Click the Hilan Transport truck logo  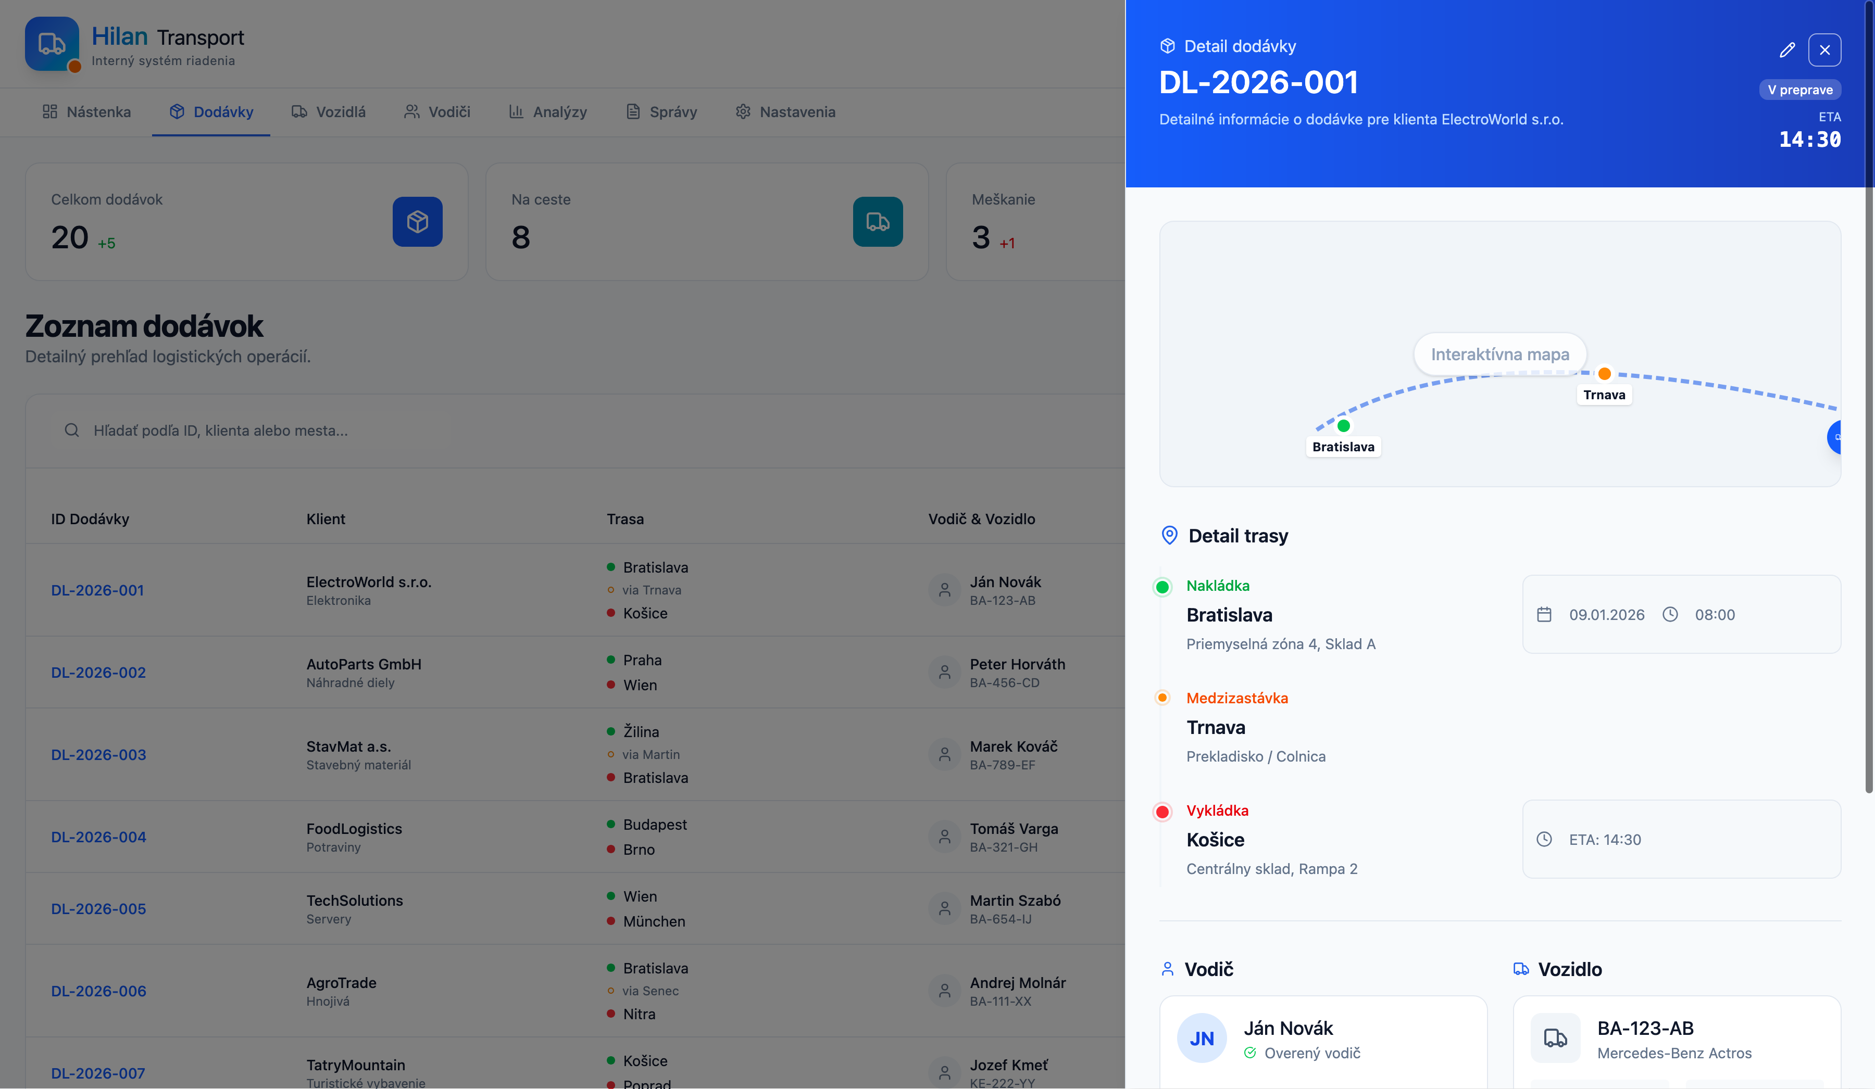click(52, 44)
